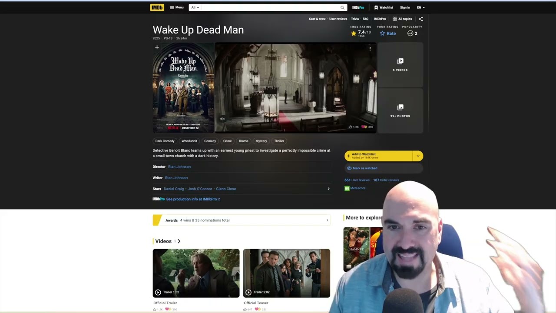Image resolution: width=556 pixels, height=313 pixels.
Task: Click the magnifier search icon
Action: (342, 7)
